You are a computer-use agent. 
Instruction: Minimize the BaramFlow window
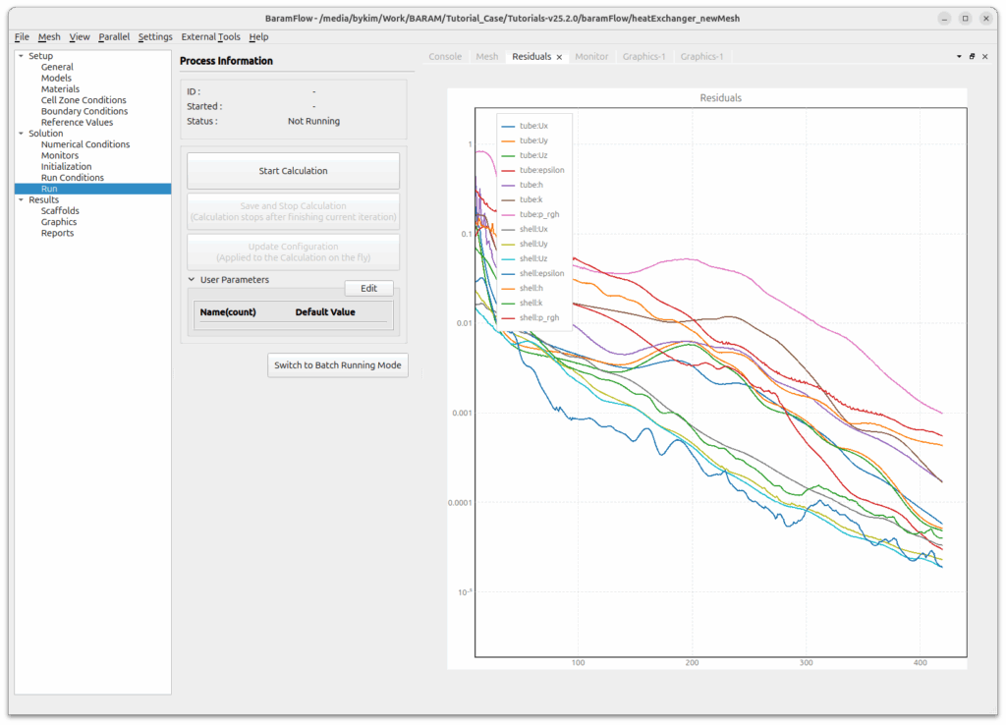[944, 19]
